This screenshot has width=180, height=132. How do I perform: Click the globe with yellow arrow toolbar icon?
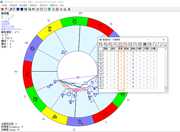click(x=10, y=9)
